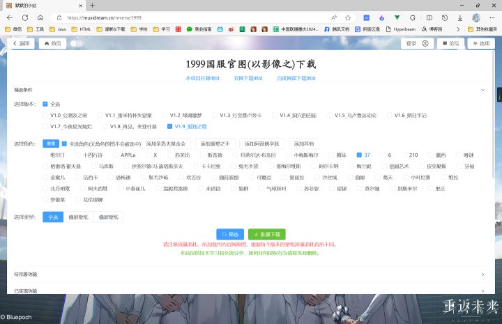Open the official site download link
The width and height of the screenshot is (502, 324).
tap(248, 78)
